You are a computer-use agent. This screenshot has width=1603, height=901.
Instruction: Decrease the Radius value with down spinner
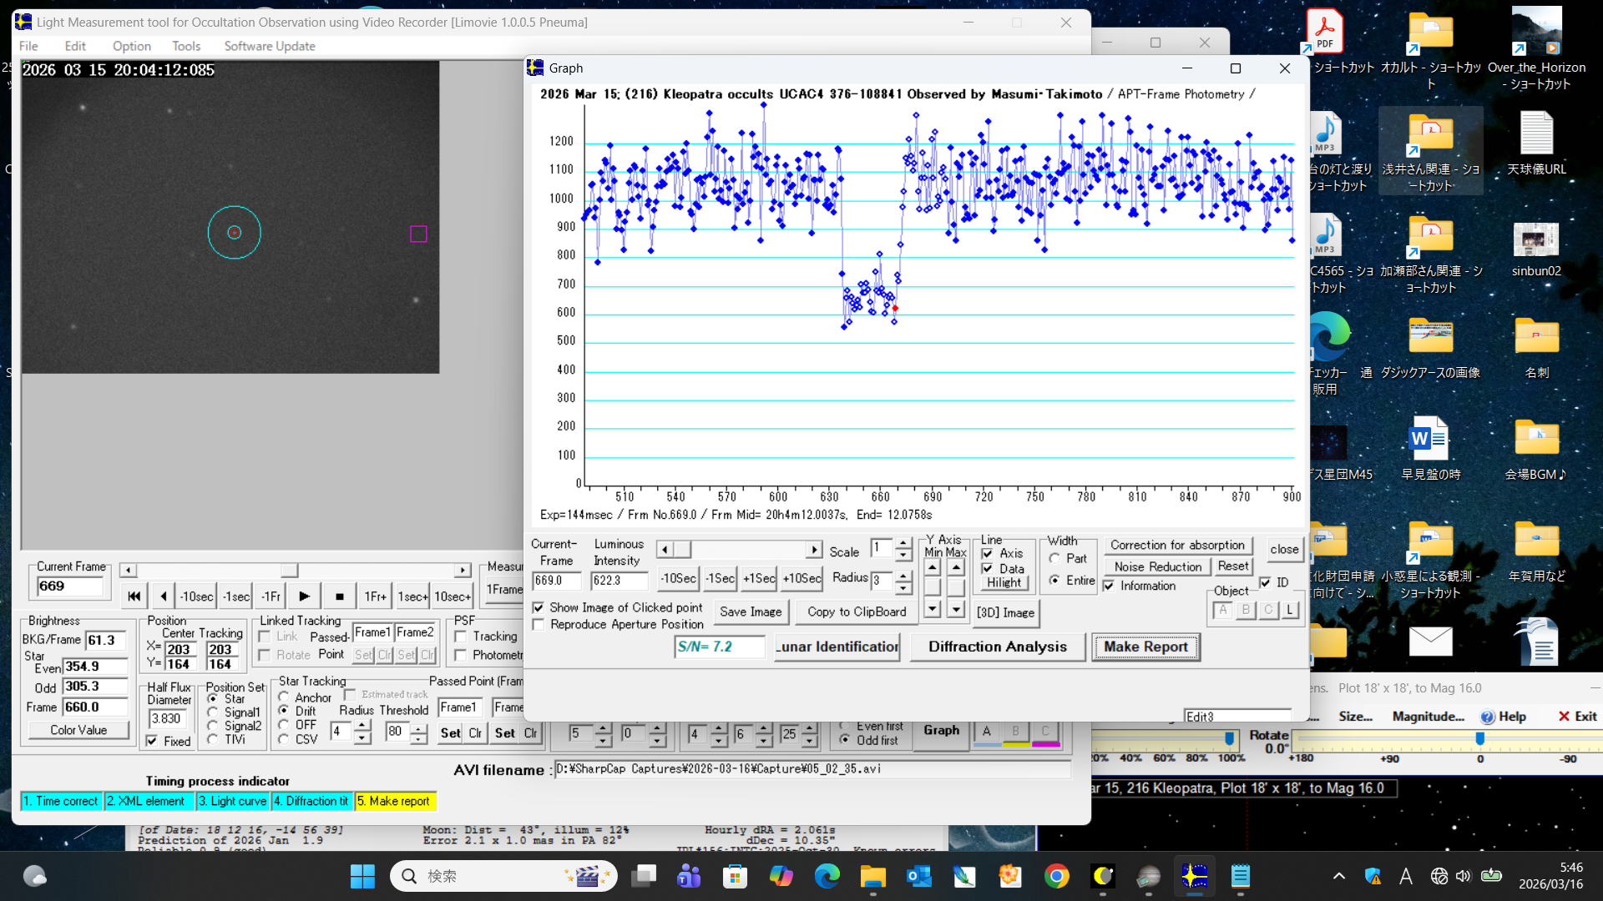coord(903,589)
